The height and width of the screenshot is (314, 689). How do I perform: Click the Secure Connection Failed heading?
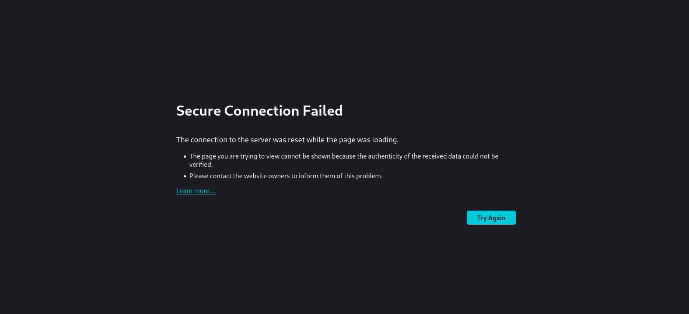[259, 111]
